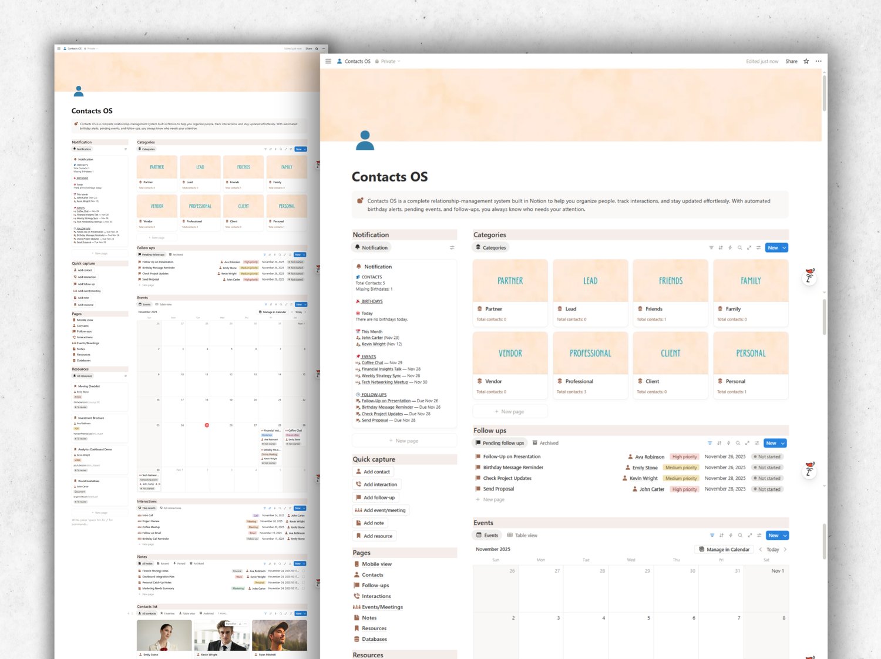The image size is (881, 659).
Task: Open Databases page link in front window Pages
Action: click(x=370, y=639)
